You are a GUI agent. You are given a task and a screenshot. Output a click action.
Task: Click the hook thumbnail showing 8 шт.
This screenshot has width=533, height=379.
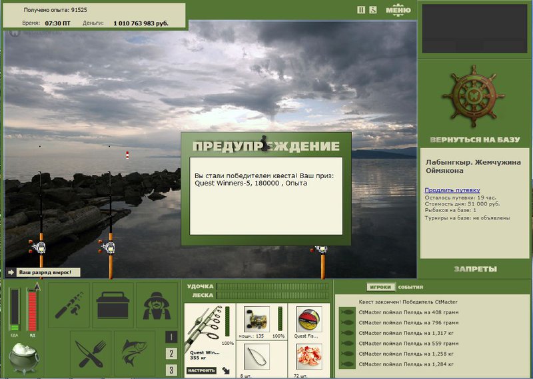pos(257,356)
